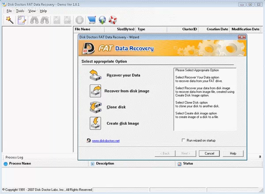
Task: Open the File menu
Action: coord(9,11)
